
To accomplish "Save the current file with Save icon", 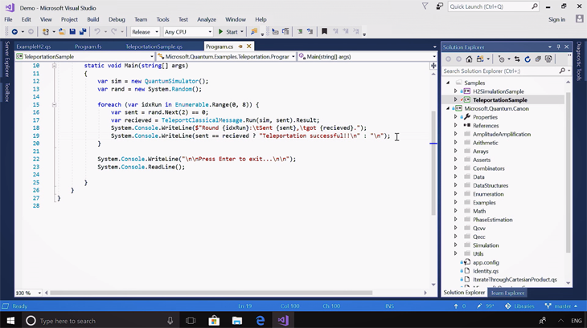I will [72, 32].
